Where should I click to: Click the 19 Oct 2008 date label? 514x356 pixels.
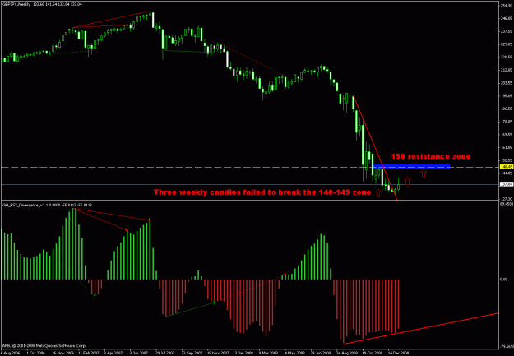[372, 353]
